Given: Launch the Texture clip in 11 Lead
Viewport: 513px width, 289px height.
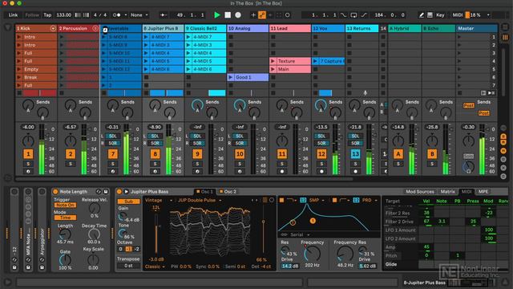Looking at the screenshot, I should pyautogui.click(x=273, y=61).
